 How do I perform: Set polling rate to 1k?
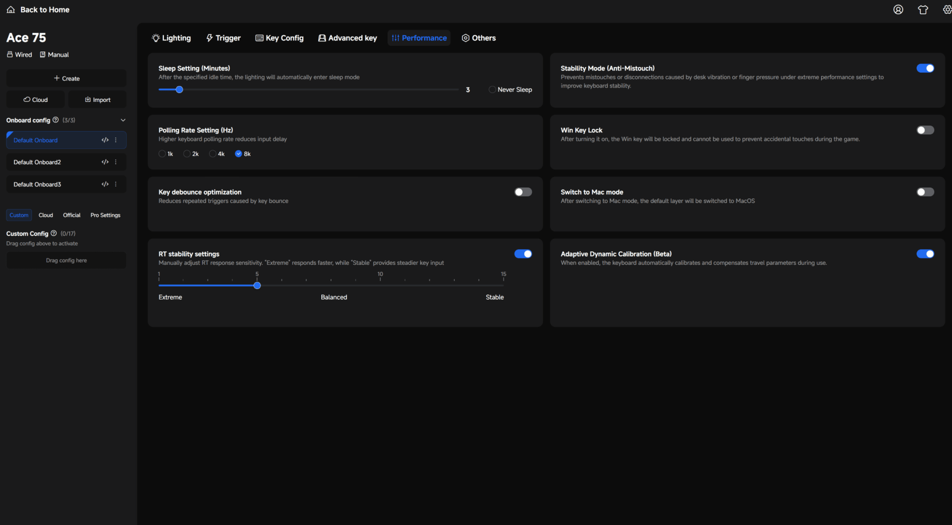point(162,154)
